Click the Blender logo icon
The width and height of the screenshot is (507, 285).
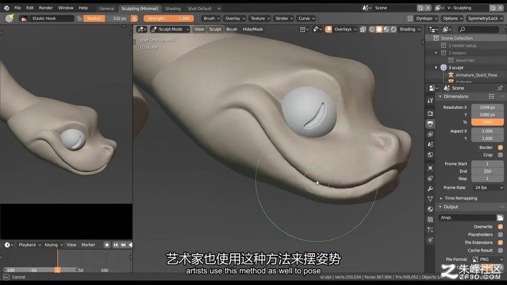click(x=6, y=8)
